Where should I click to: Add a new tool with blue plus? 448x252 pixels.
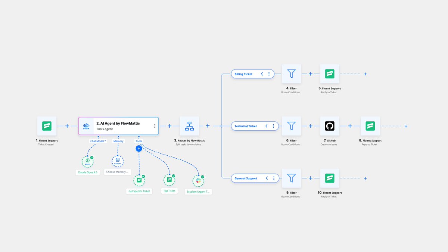[139, 149]
